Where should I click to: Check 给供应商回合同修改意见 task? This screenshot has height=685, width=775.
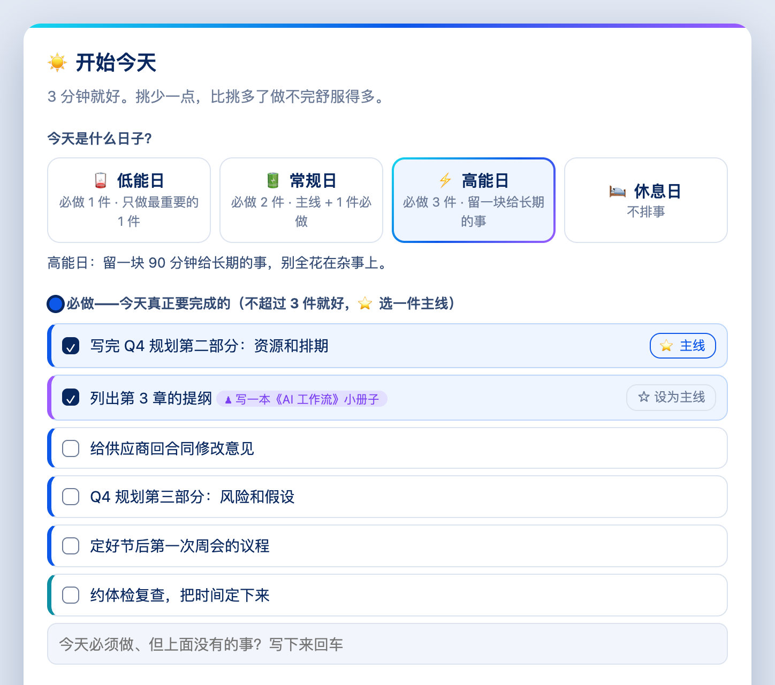point(71,448)
